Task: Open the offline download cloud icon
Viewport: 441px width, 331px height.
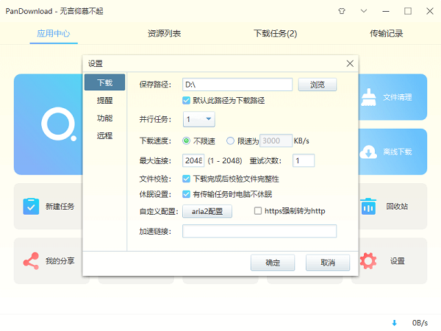Action: [x=368, y=152]
